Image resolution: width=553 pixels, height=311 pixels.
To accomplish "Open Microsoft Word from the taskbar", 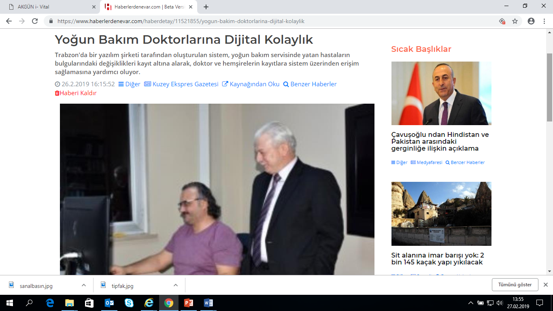I will (208, 303).
